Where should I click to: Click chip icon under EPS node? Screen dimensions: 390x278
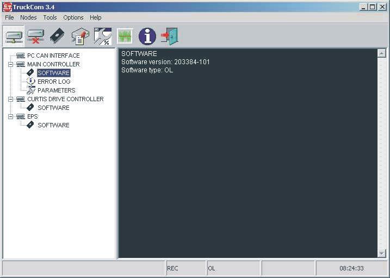coord(30,125)
